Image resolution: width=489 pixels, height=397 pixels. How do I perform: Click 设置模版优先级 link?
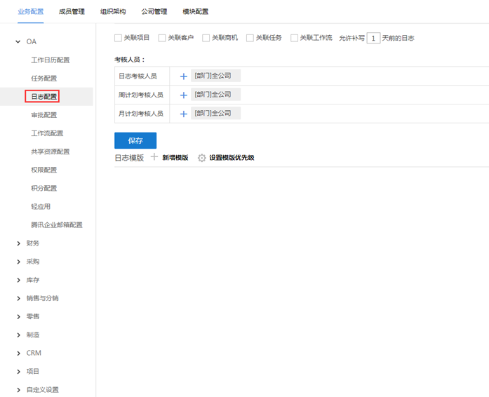(x=232, y=158)
